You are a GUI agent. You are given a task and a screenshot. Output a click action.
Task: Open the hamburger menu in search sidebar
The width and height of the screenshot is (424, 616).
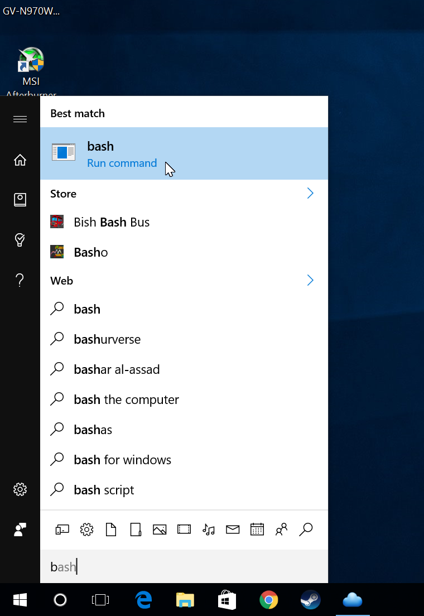(20, 119)
